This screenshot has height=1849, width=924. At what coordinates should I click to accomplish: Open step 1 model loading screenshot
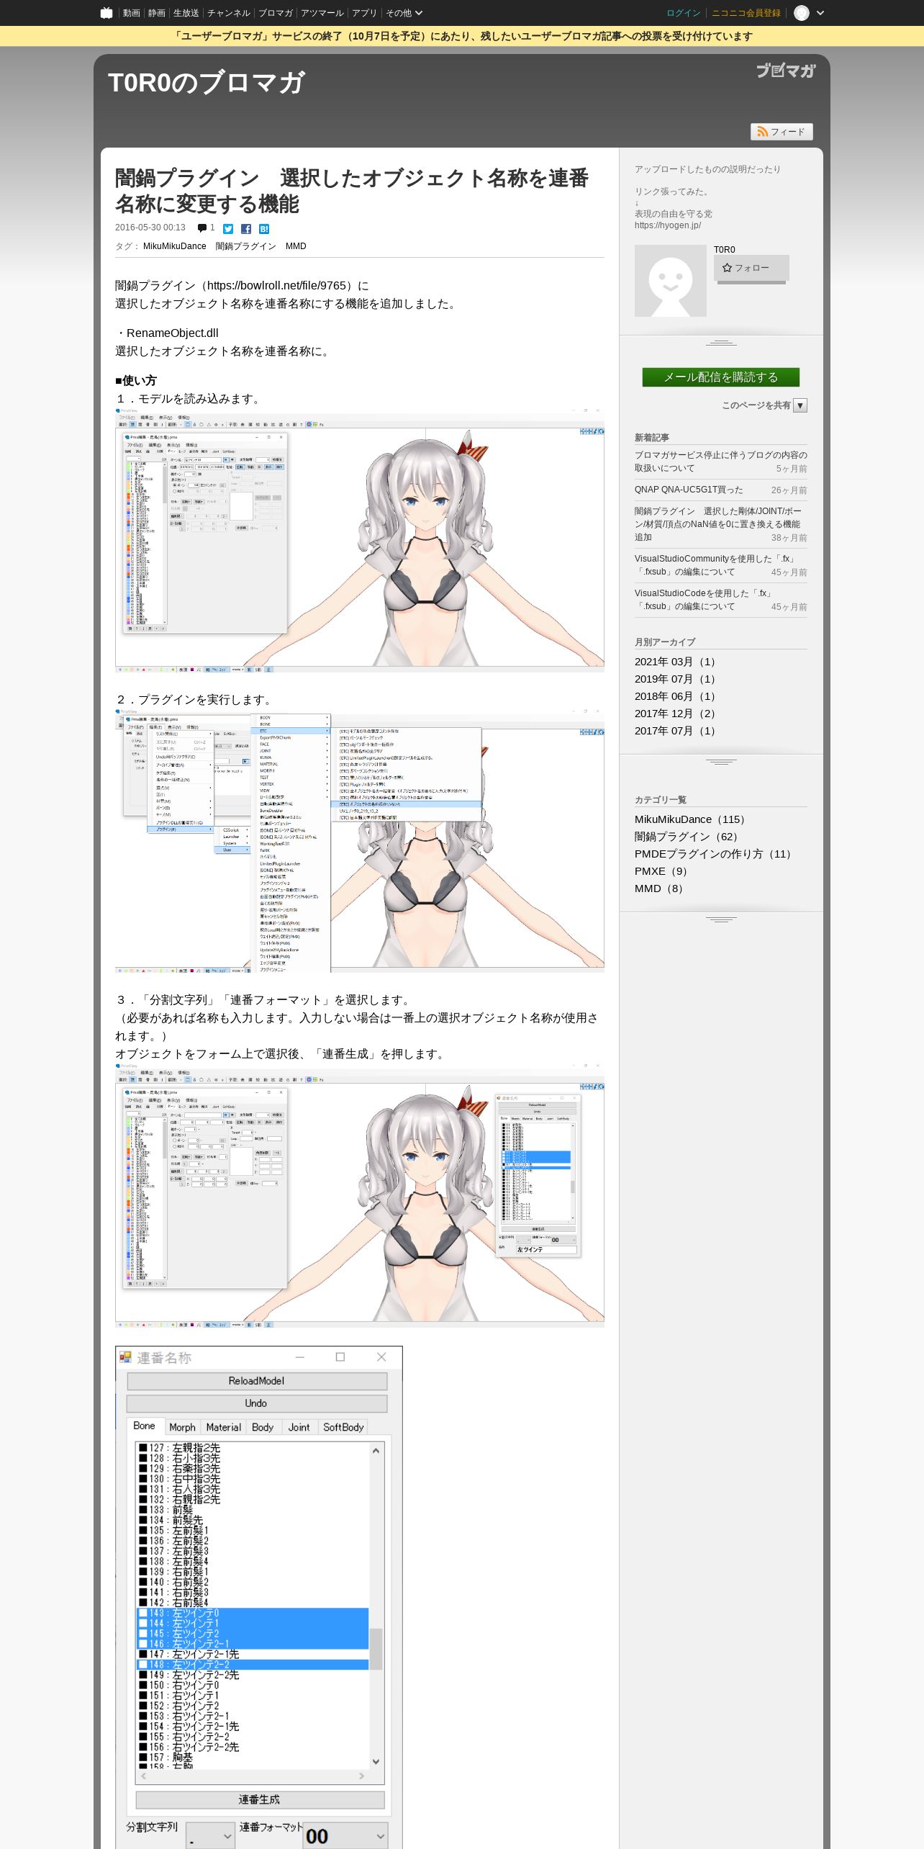(x=359, y=540)
